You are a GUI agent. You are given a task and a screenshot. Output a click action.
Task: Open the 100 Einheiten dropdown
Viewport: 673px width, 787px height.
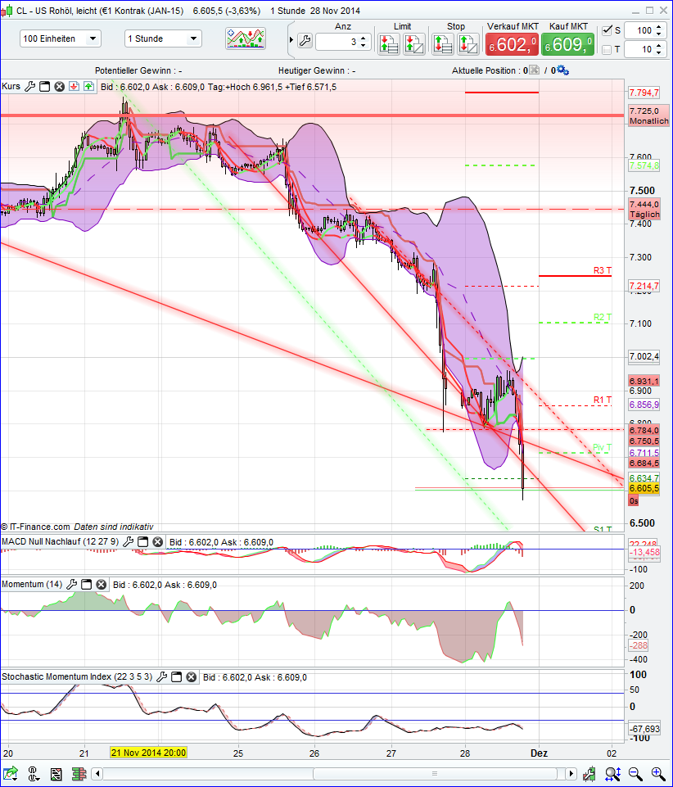click(93, 38)
